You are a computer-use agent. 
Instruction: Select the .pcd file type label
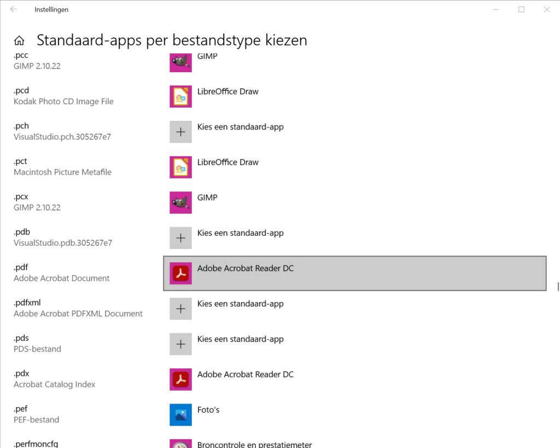pyautogui.click(x=21, y=91)
